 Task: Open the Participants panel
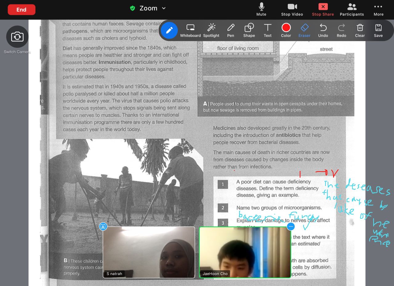pos(352,10)
